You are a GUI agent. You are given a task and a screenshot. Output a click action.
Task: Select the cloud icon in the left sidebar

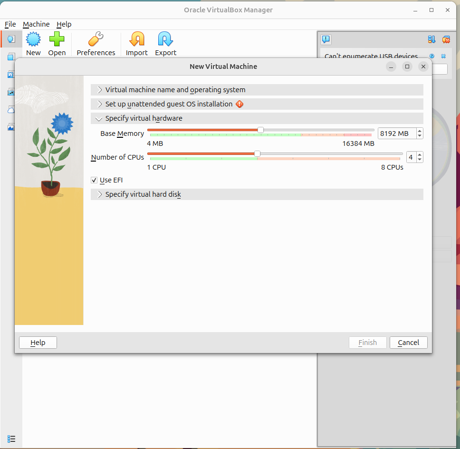[11, 109]
